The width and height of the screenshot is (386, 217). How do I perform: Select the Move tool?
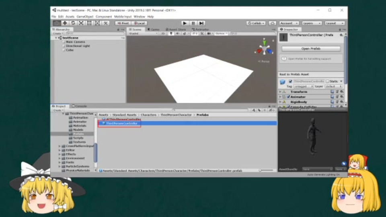(x=65, y=23)
